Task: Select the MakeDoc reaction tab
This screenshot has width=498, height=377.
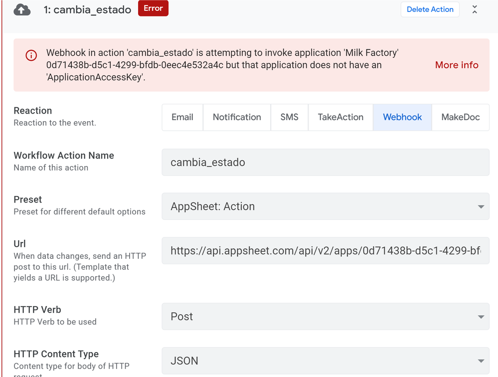Action: click(x=461, y=117)
